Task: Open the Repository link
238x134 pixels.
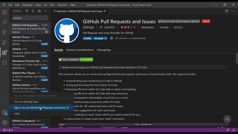Action: (x=148, y=27)
